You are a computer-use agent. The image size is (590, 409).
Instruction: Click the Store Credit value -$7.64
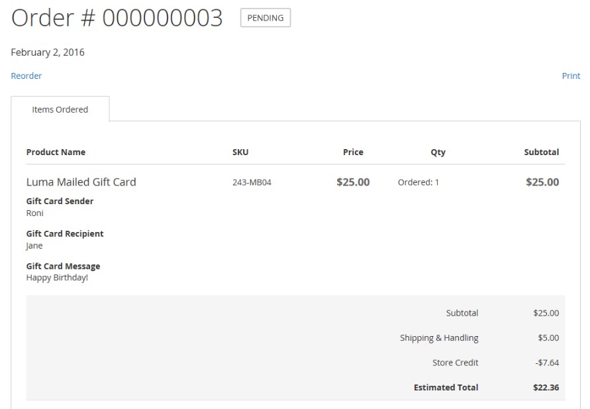[x=547, y=363]
